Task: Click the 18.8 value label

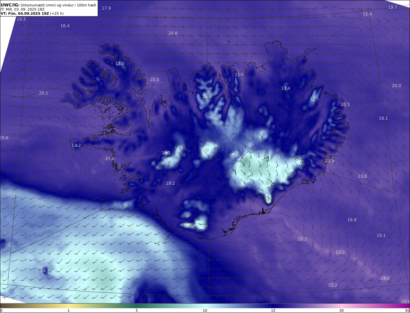Action: click(x=352, y=220)
